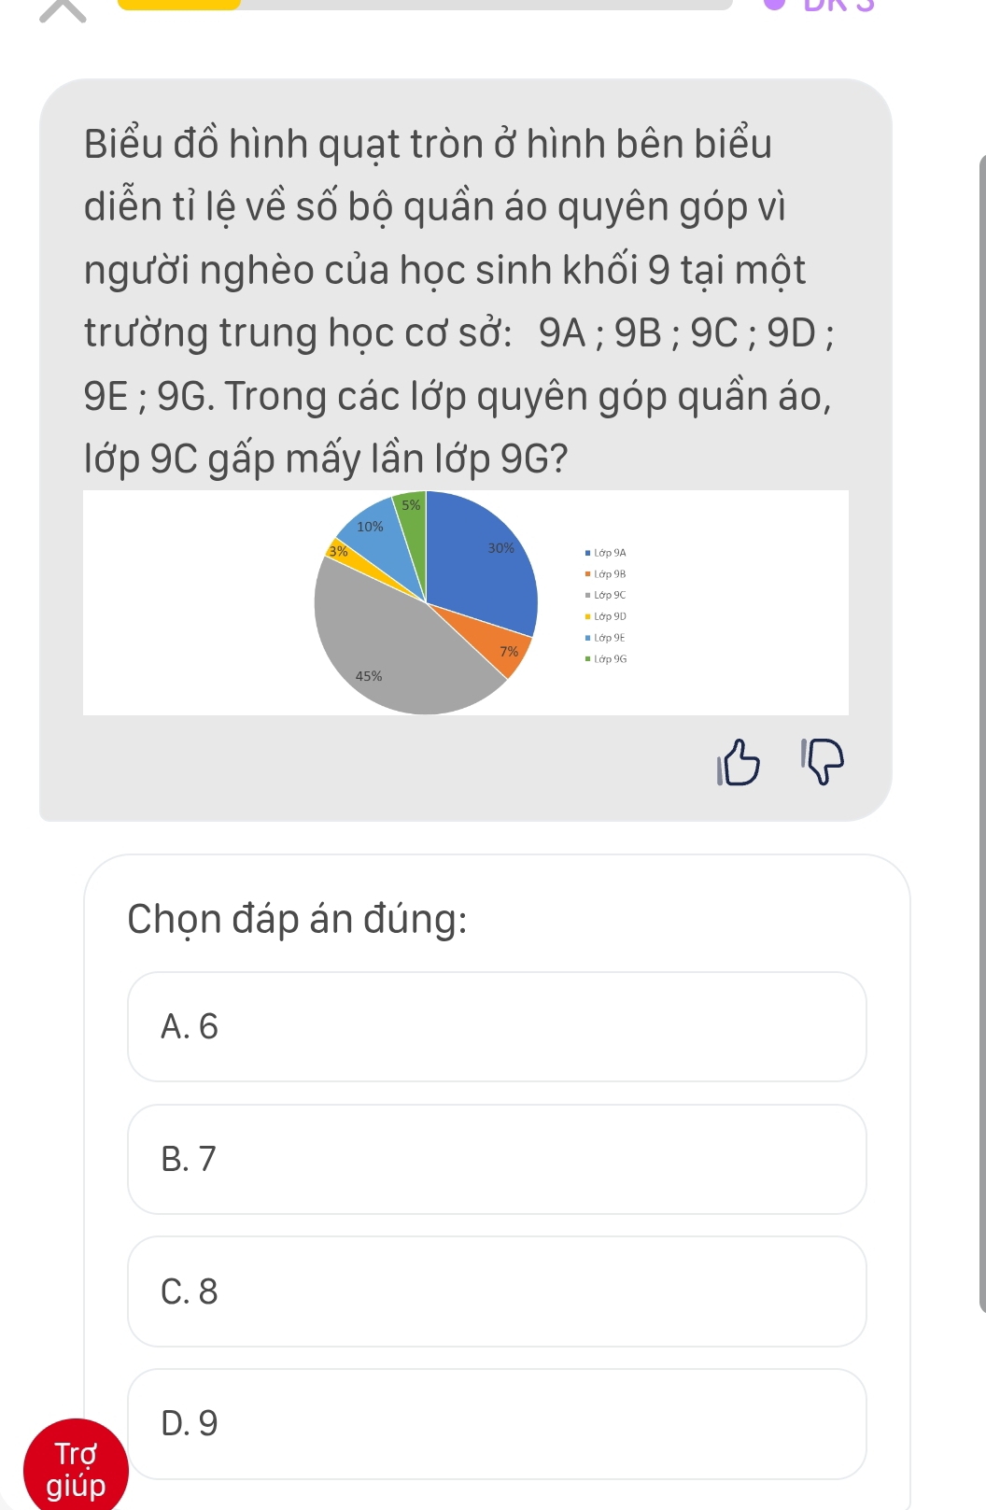Select answer option A. 6
This screenshot has height=1510, width=986.
pos(497,1026)
